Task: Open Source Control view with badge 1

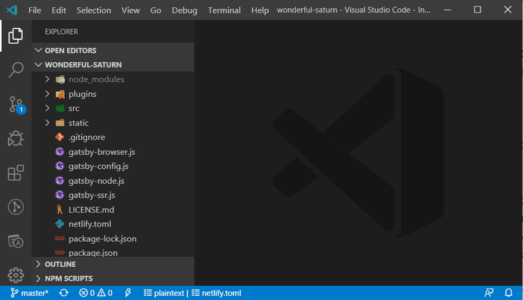Action: click(x=17, y=105)
